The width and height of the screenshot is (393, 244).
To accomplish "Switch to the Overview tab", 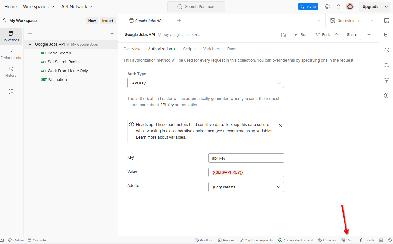I will pos(132,49).
